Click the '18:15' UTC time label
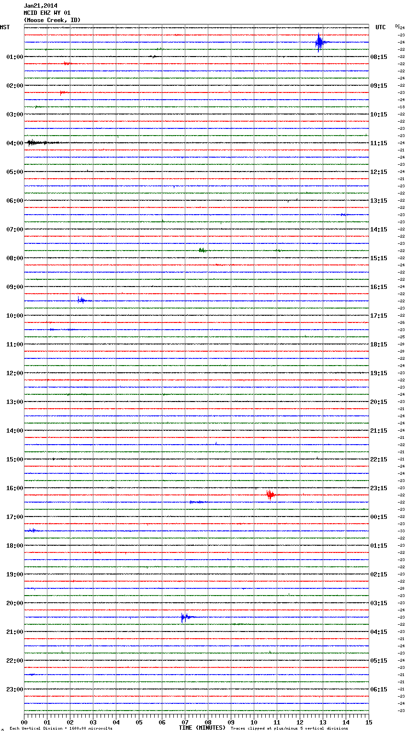Screen dimensions: 407x735 point(379,344)
